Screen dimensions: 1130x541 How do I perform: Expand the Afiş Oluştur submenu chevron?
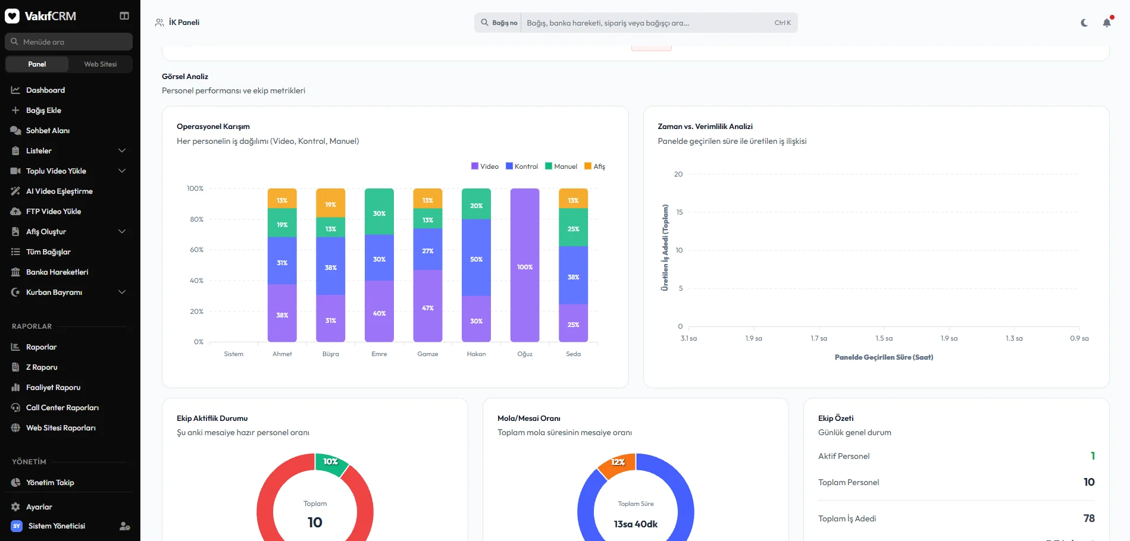(122, 232)
